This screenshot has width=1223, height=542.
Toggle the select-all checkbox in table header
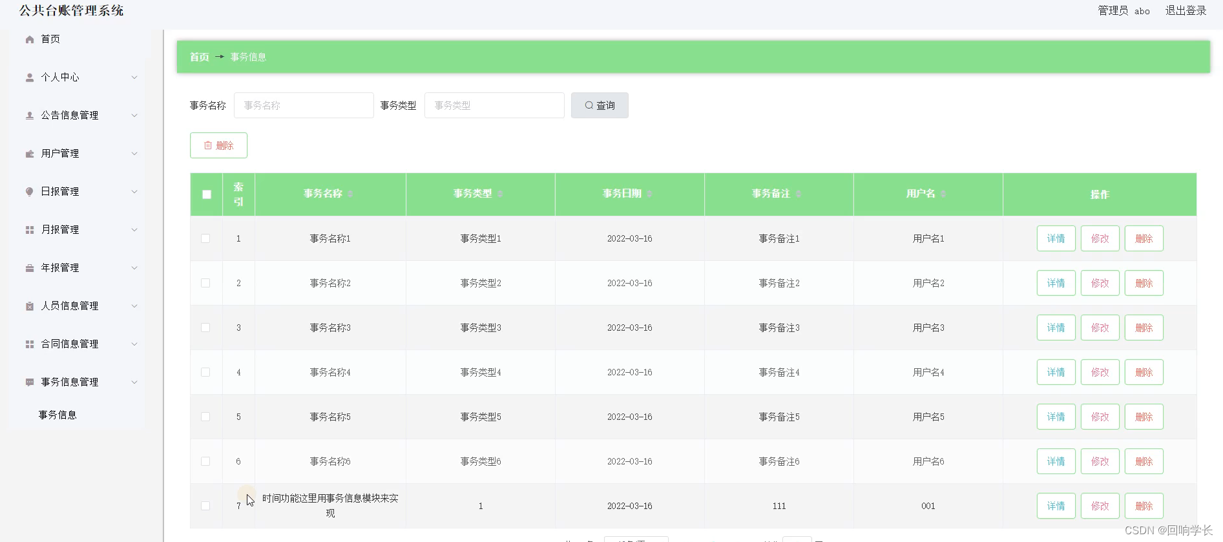[207, 194]
